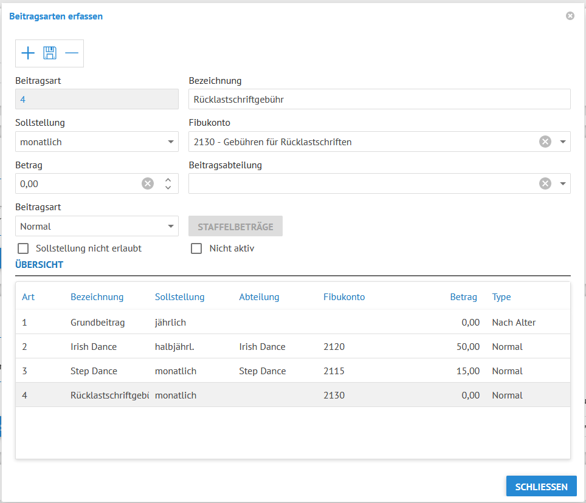
Task: Click Betrag cell 15,00
Action: coord(468,371)
